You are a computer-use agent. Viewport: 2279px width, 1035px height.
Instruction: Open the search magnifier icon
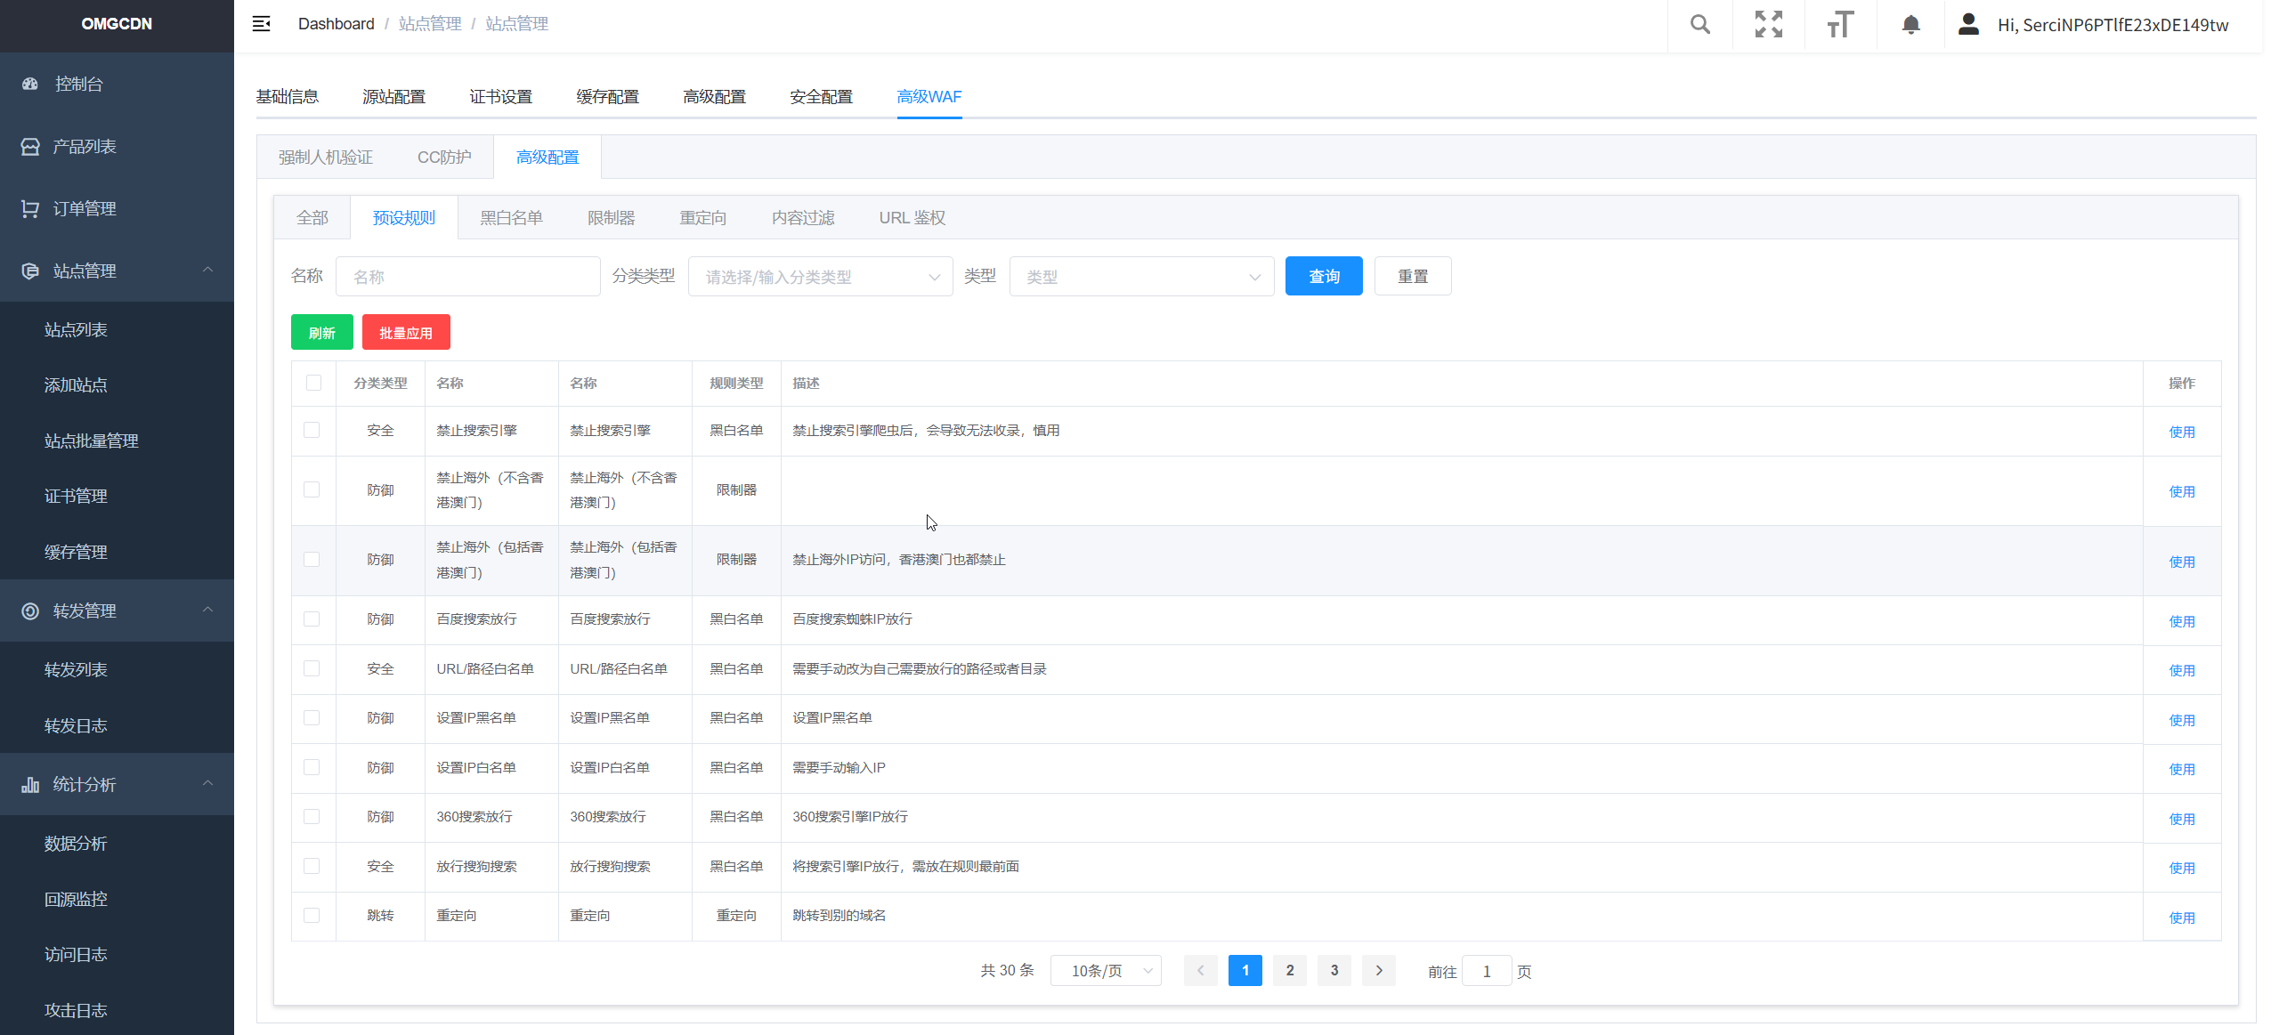point(1699,24)
